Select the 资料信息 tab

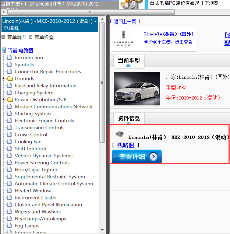click(129, 119)
